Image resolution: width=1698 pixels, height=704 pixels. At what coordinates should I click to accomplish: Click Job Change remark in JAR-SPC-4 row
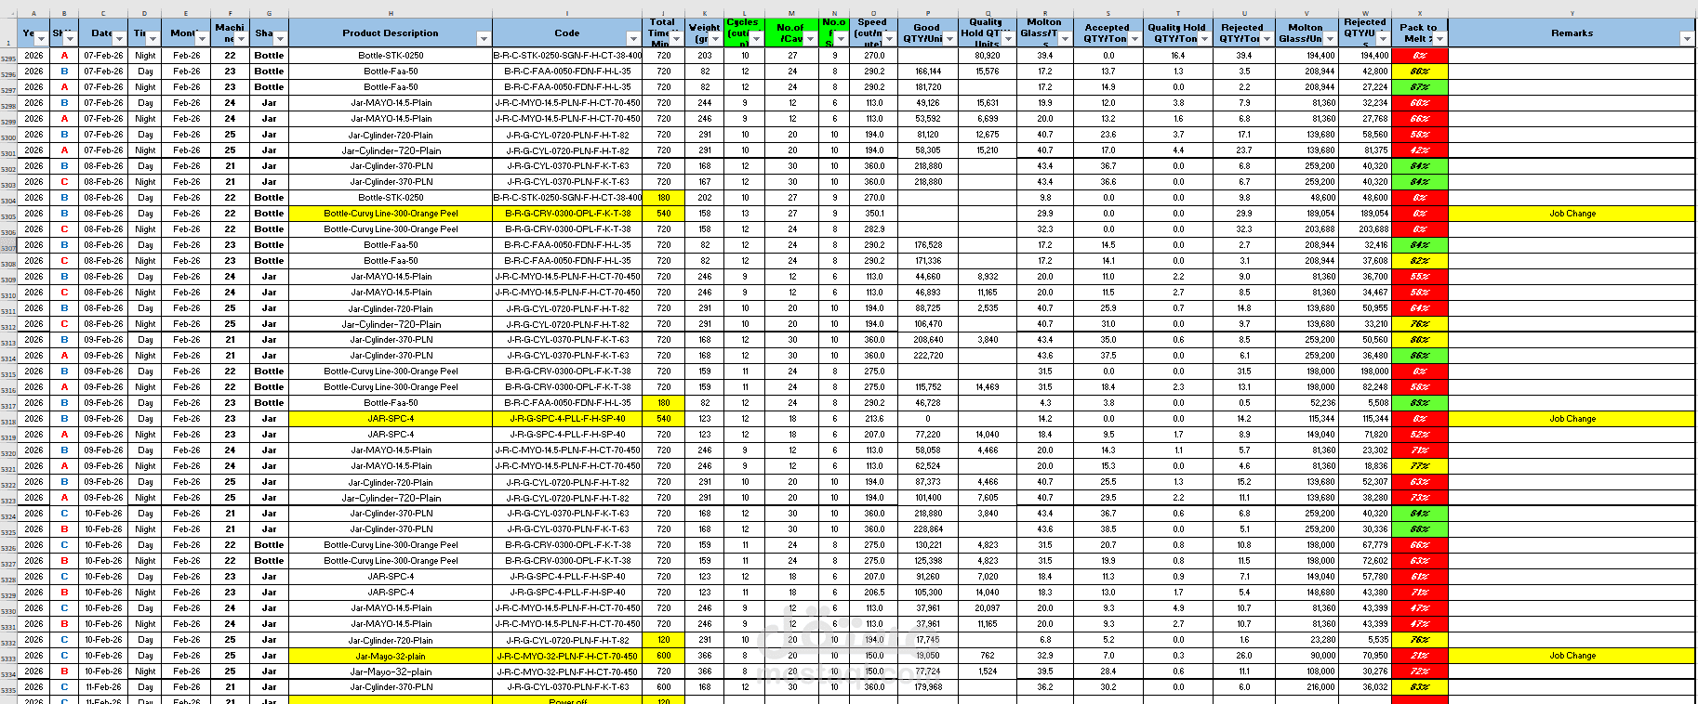1572,419
